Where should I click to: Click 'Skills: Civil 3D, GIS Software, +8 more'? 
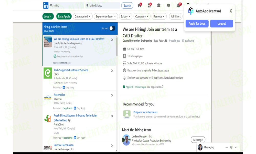[145, 63]
